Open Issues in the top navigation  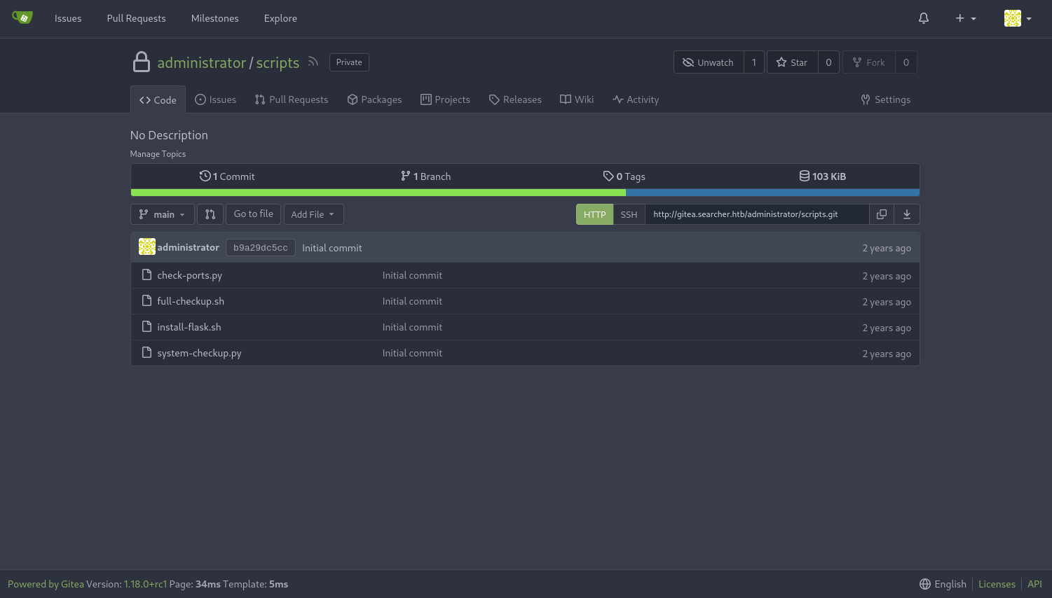tap(68, 18)
